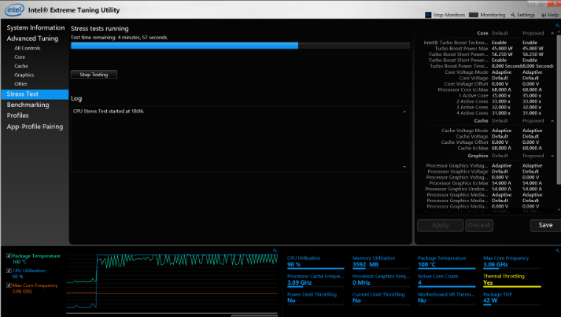Click Max Core Frequency 3.06 GHz tile

click(512, 262)
